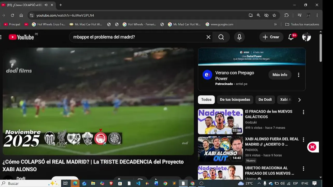
Task: Open the Hot Wheels - Ferrari... bookmark
Action: [139, 24]
